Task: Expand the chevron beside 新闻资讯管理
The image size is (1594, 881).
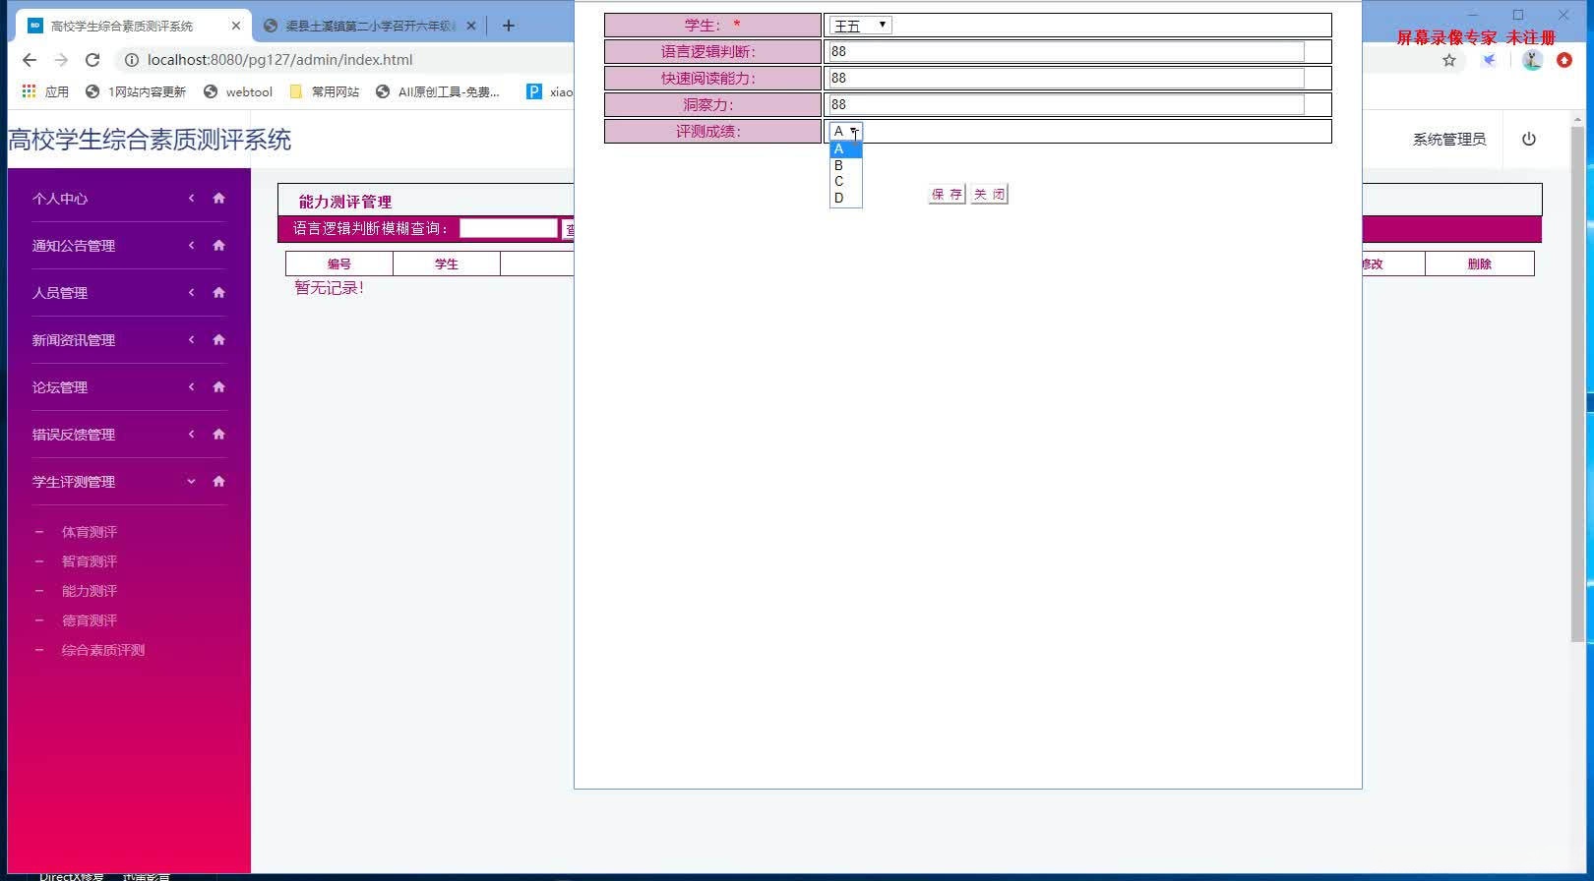Action: 191,339
